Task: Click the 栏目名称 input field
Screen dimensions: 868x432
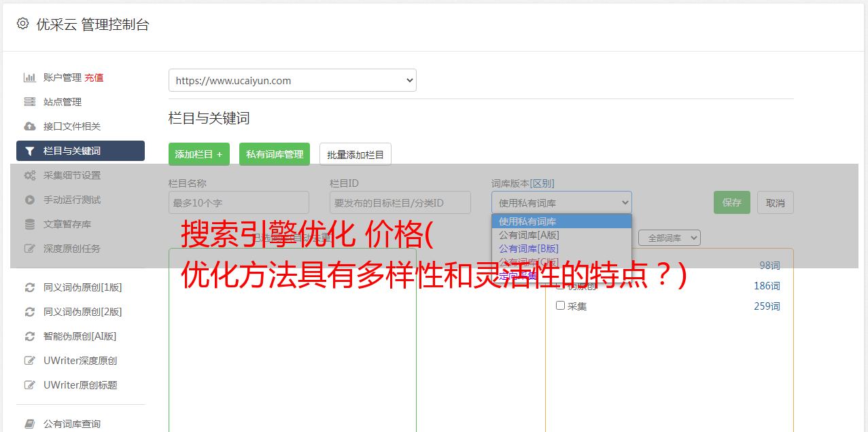Action: pyautogui.click(x=239, y=202)
